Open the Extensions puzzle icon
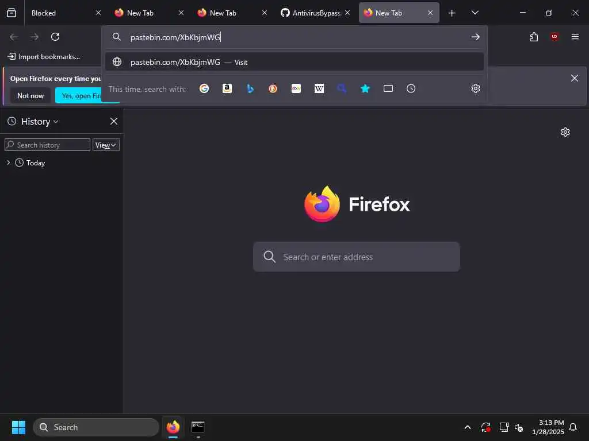The height and width of the screenshot is (441, 589). click(534, 37)
